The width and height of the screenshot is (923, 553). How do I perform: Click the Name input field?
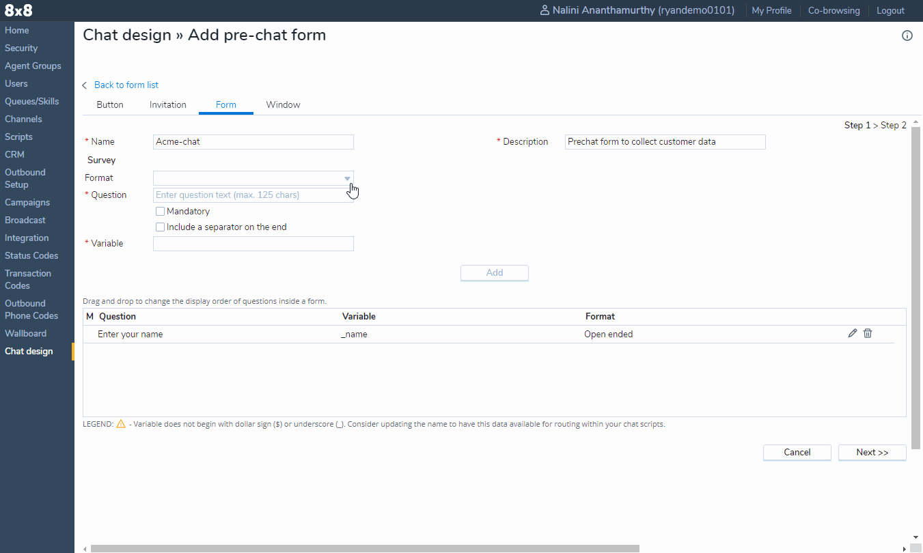click(x=253, y=142)
